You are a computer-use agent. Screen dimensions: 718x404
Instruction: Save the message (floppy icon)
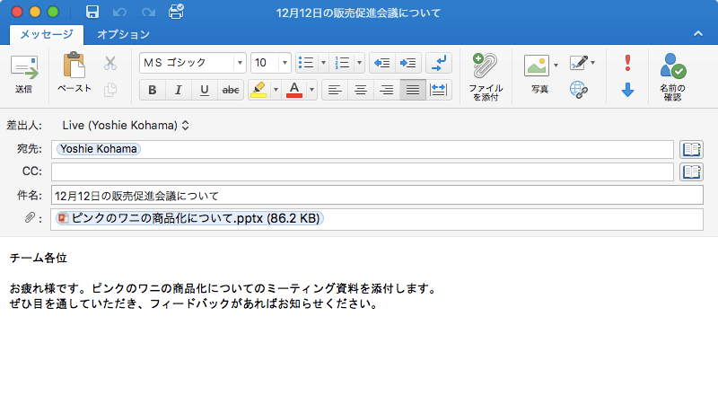[x=92, y=12]
